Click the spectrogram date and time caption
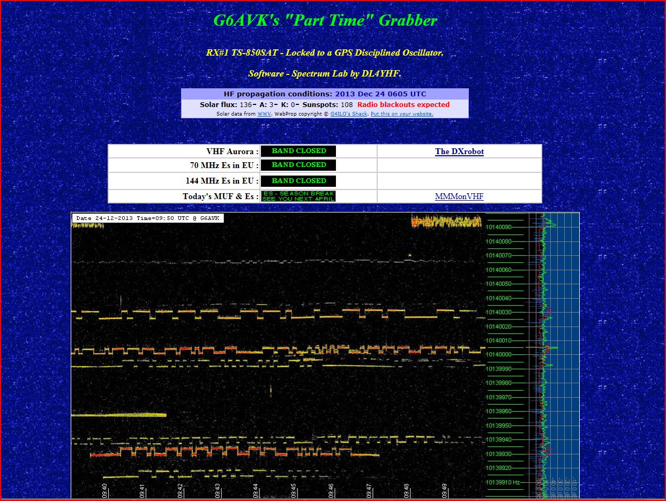666x501 pixels. pos(147,218)
